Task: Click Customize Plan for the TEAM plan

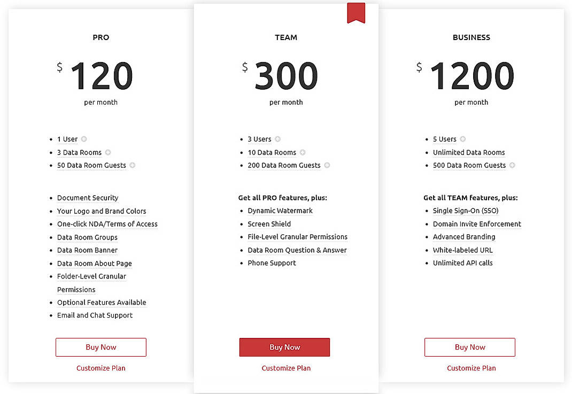Action: 286,368
